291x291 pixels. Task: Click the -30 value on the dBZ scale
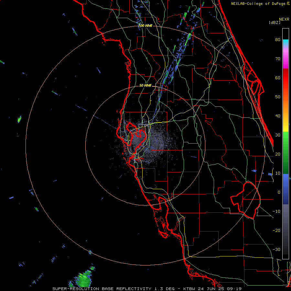tap(276, 250)
